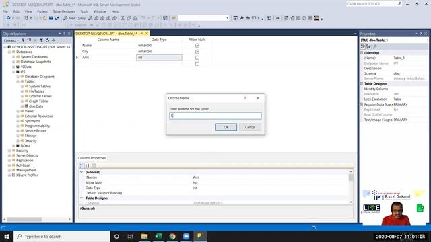The width and height of the screenshot is (431, 242).
Task: Start a New Query from toolbar
Action: click(x=75, y=18)
